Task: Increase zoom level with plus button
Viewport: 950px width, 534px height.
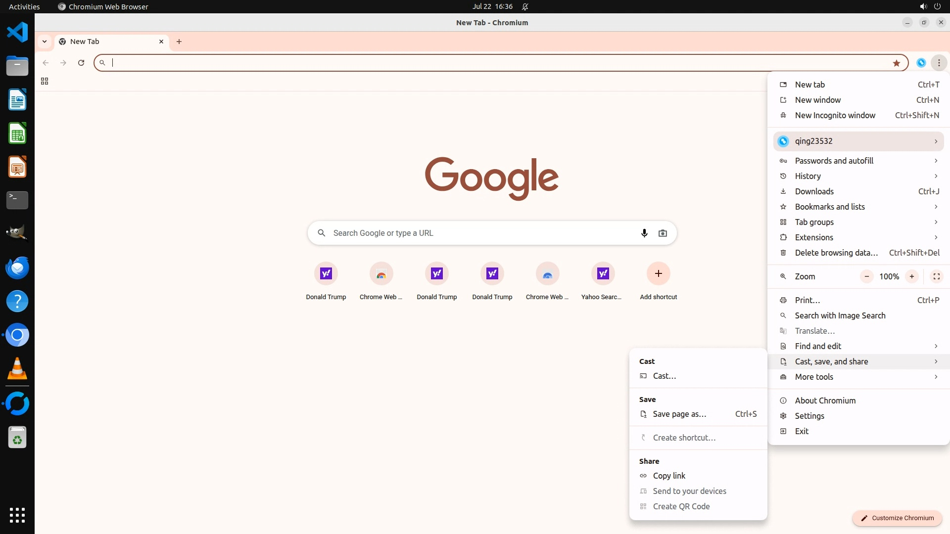Action: pos(911,276)
